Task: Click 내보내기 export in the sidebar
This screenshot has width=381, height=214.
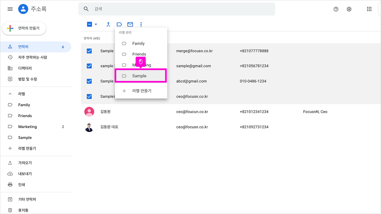Action: pyautogui.click(x=36, y=174)
